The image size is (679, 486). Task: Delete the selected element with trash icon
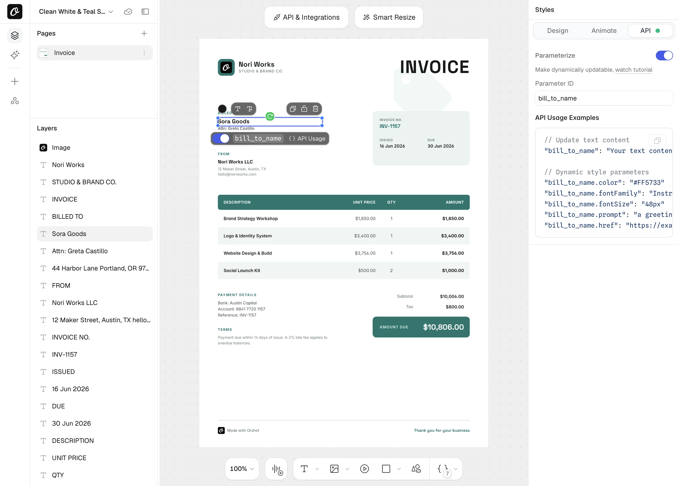tap(316, 109)
